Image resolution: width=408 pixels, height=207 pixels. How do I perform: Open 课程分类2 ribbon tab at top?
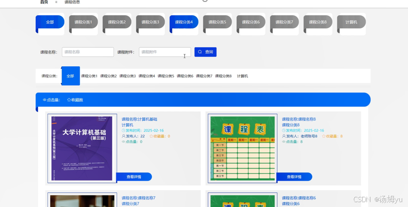(117, 22)
